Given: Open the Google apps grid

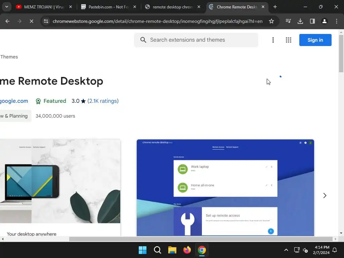Looking at the screenshot, I should [x=289, y=40].
